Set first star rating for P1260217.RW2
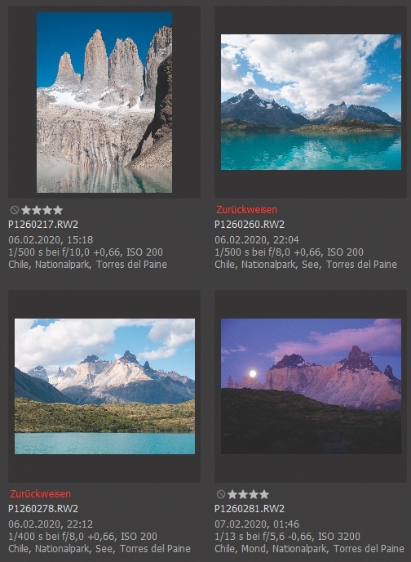 (x=26, y=210)
